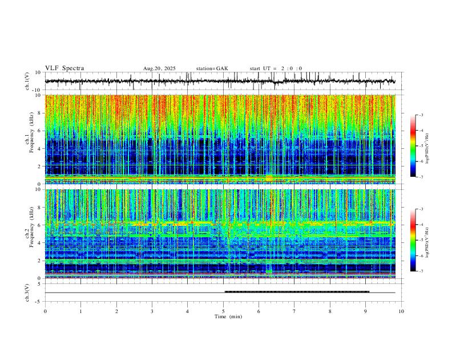Click the 'Aug.20, 2025' date label
This screenshot has width=452, height=349.
(x=159, y=68)
